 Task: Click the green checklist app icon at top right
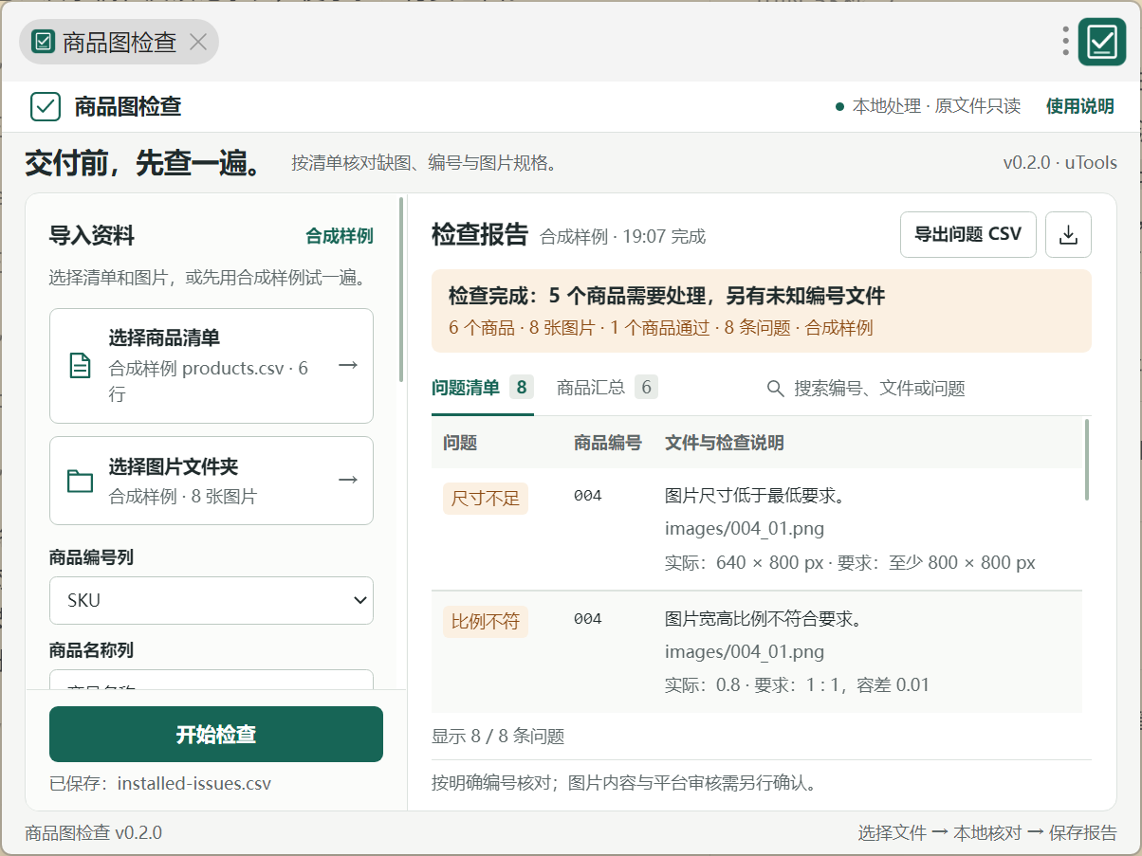[x=1101, y=42]
